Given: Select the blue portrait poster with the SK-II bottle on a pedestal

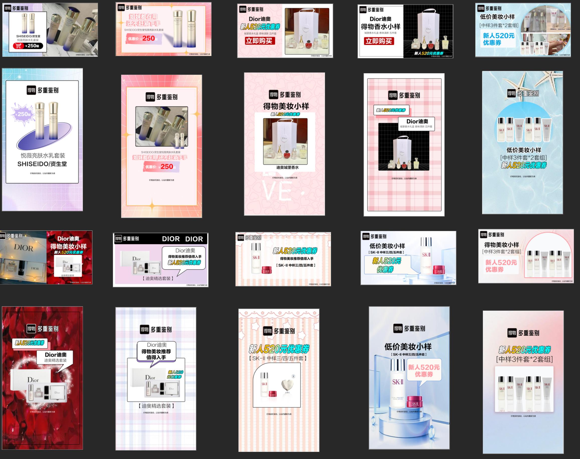Looking at the screenshot, I should coord(409,378).
